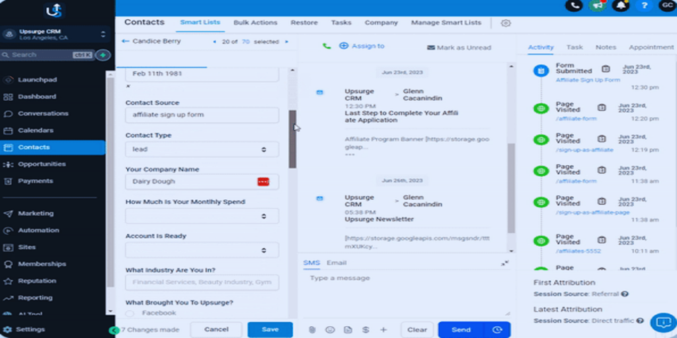The height and width of the screenshot is (338, 677).
Task: Click the green collapse arrow beside Changes made
Action: click(114, 330)
